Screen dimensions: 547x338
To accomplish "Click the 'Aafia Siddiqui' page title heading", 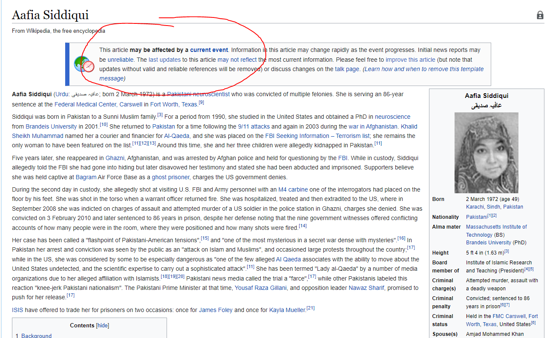I will (50, 15).
